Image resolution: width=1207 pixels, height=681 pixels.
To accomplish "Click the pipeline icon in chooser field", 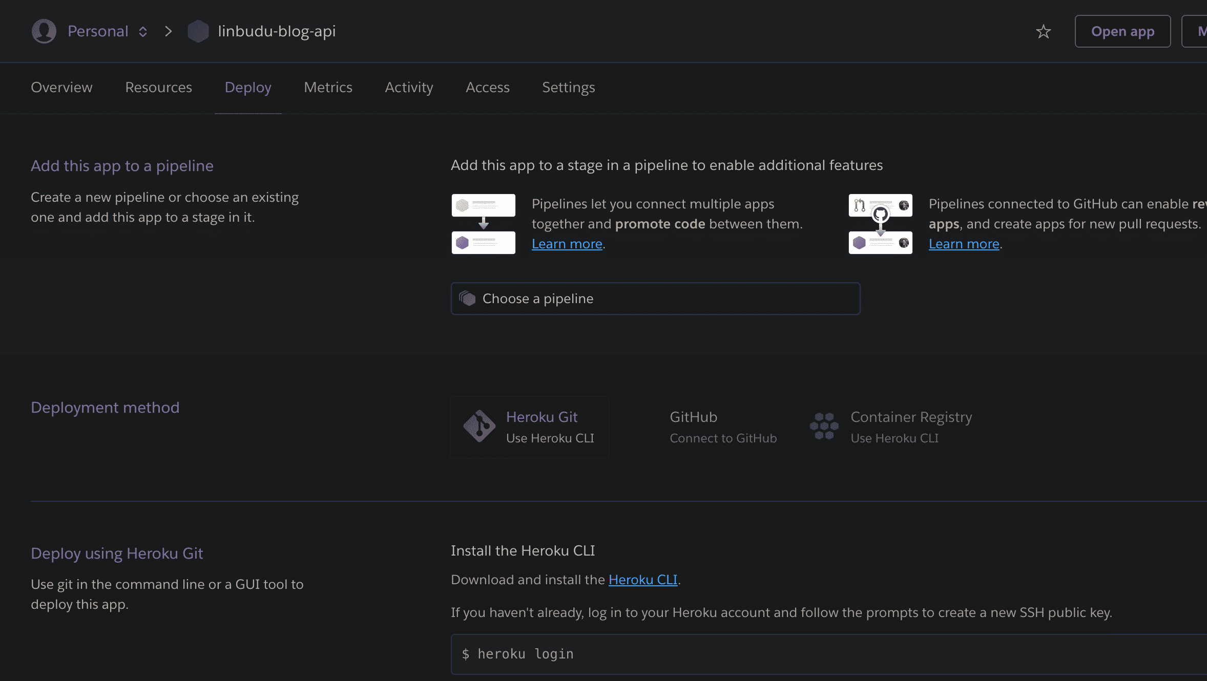I will [x=467, y=298].
